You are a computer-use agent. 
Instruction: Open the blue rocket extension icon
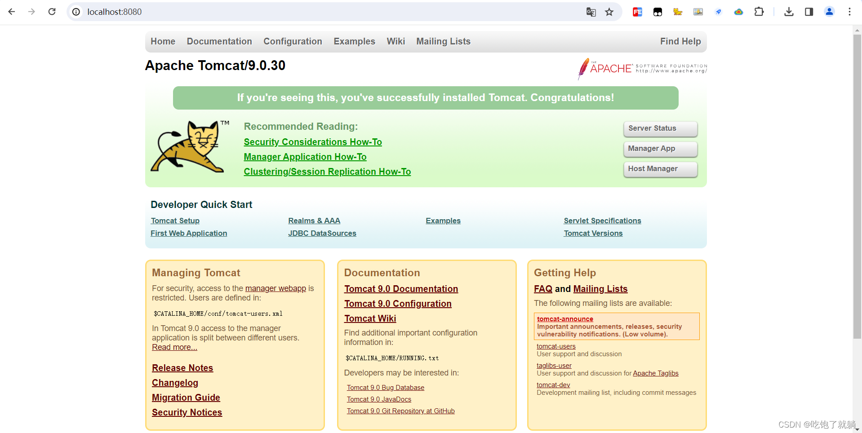click(718, 12)
